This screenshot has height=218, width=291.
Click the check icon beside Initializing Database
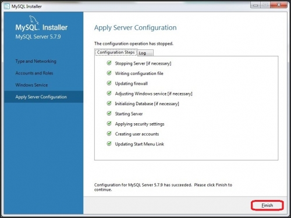109,103
